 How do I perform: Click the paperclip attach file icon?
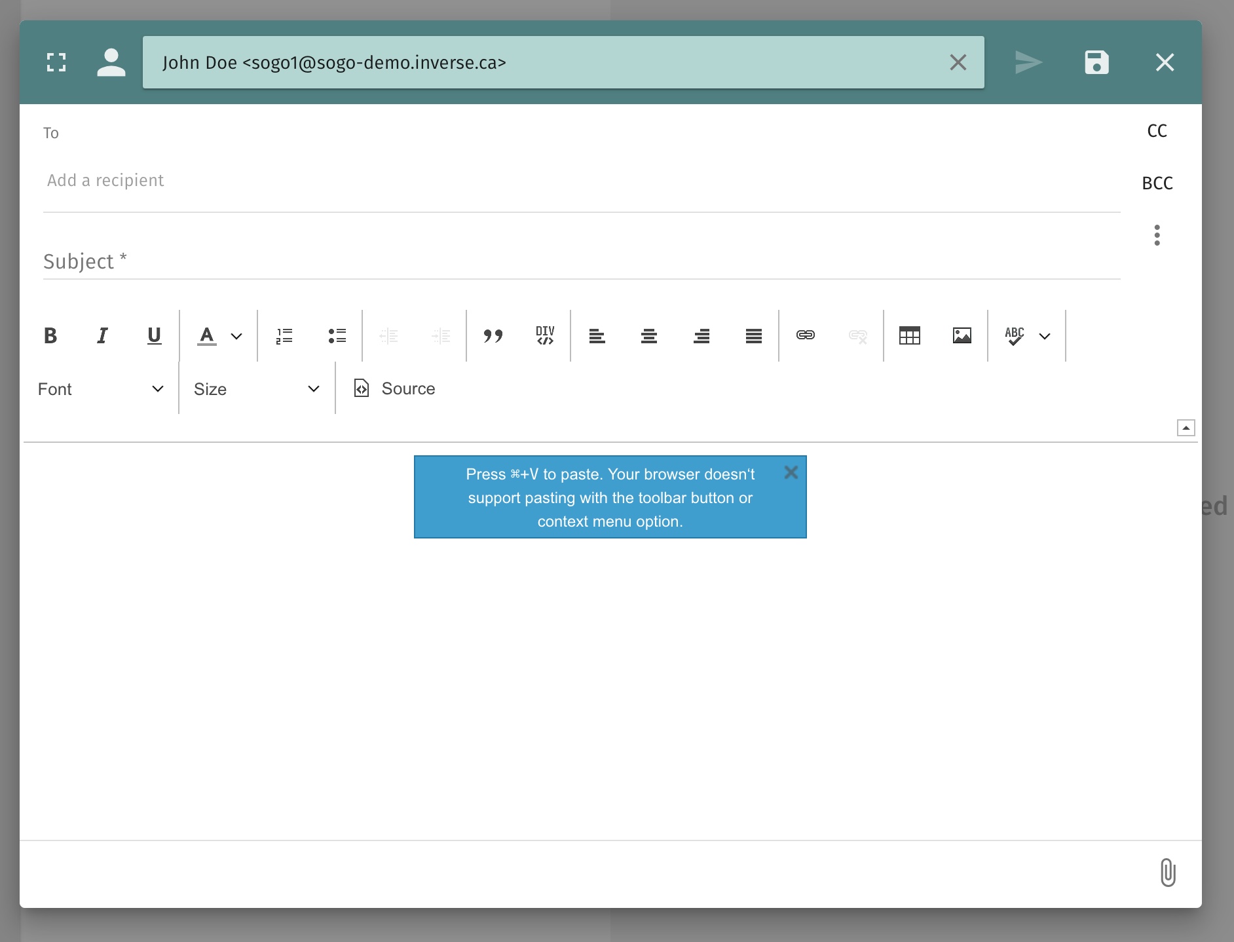tap(1167, 873)
